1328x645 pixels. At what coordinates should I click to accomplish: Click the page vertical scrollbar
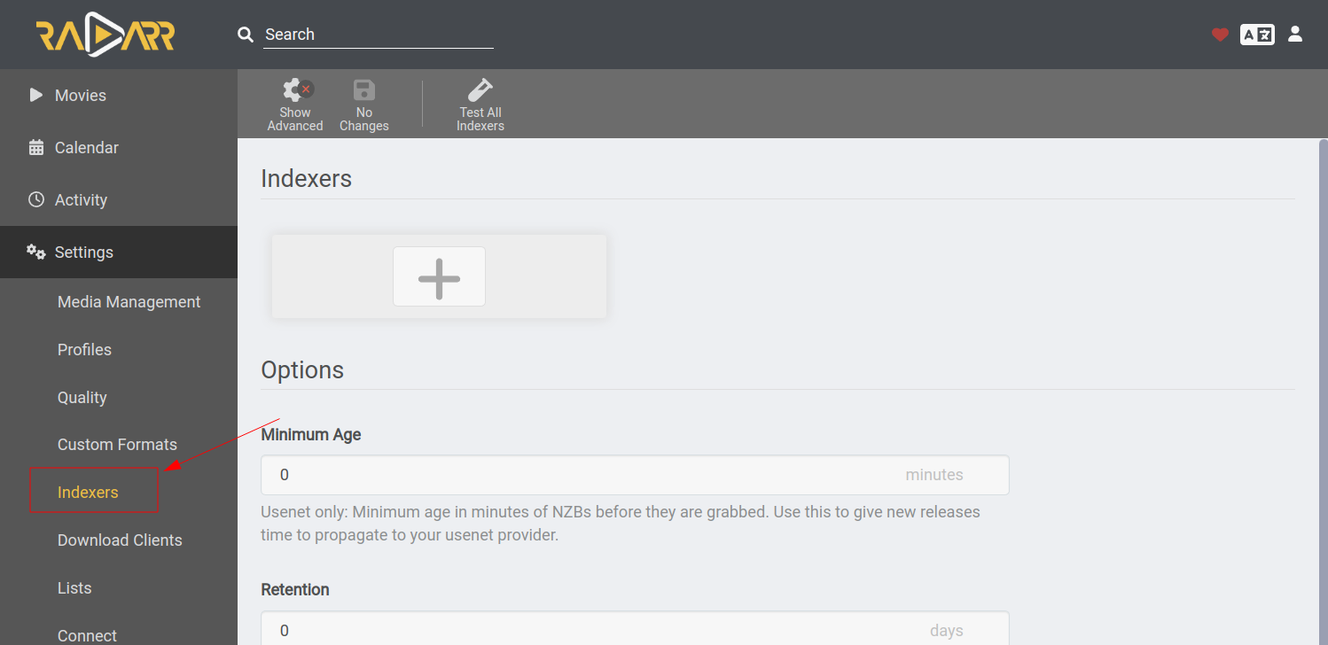[x=1324, y=392]
